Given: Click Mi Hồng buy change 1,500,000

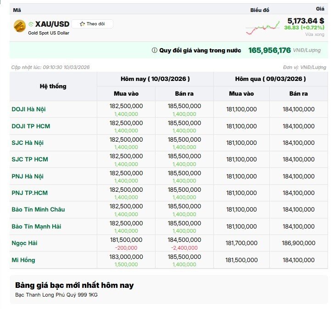Looking at the screenshot, I should [126, 264].
